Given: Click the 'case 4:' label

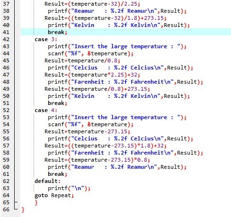Looking at the screenshot, I should pyautogui.click(x=46, y=110).
